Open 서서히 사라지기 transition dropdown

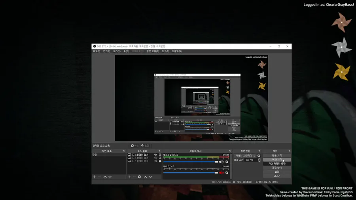coord(245,156)
